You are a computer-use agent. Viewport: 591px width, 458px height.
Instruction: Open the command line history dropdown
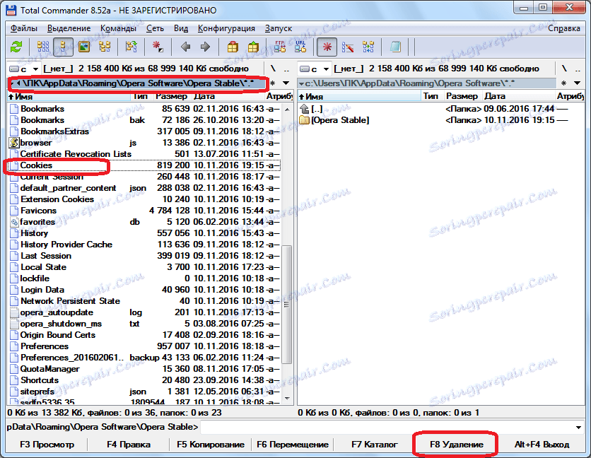click(x=578, y=427)
